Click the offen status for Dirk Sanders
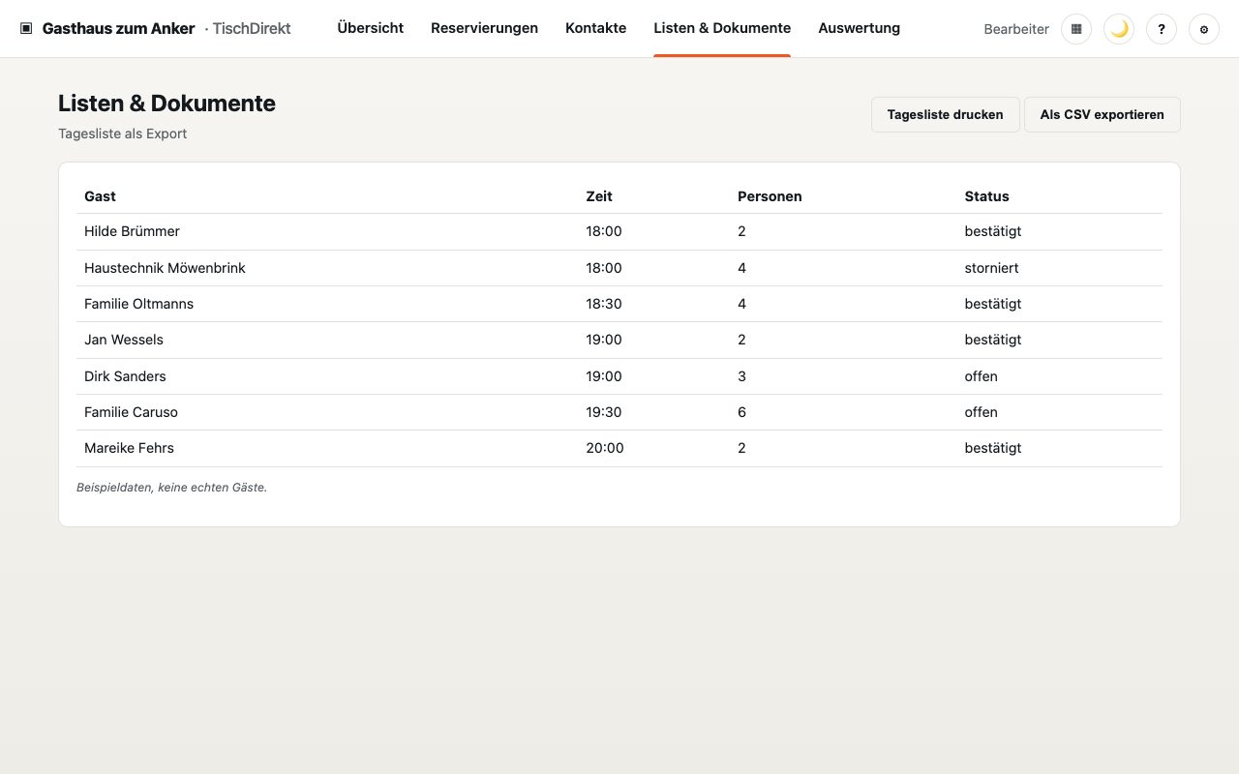This screenshot has width=1239, height=774. (981, 376)
